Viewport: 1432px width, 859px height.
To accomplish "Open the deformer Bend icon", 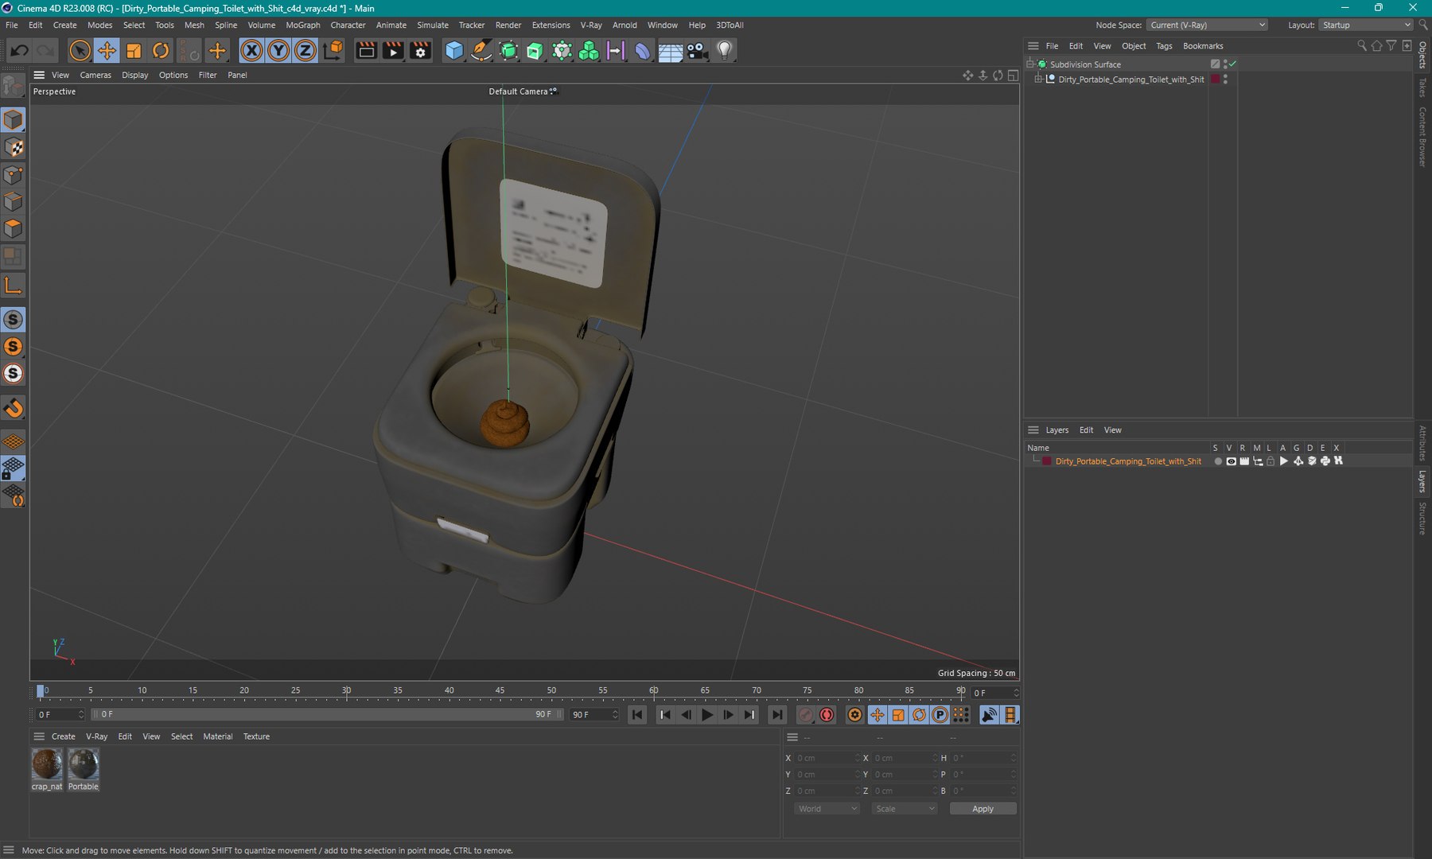I will 643,51.
